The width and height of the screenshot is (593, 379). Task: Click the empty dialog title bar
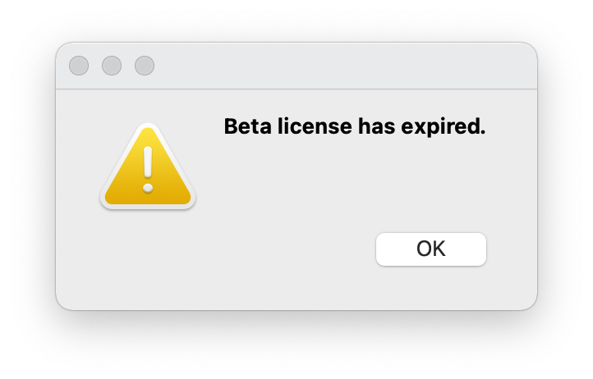click(329, 66)
